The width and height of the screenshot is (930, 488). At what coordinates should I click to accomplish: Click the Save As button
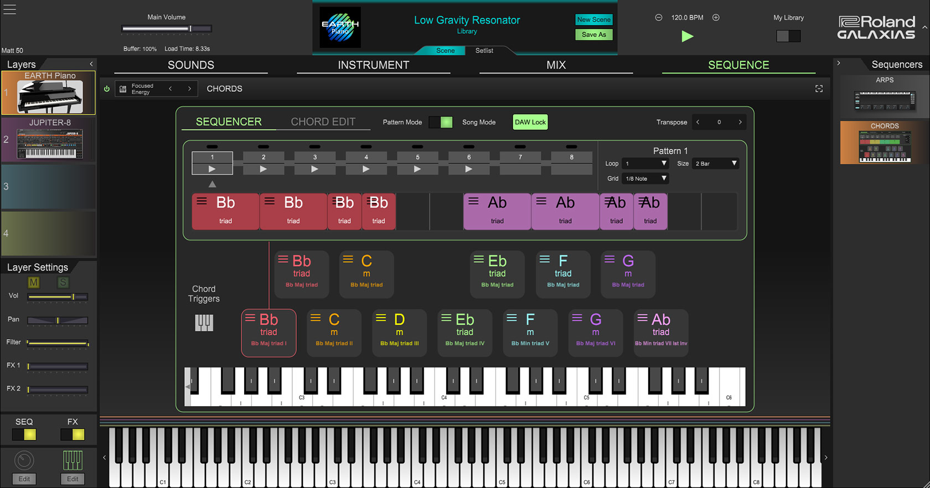(594, 34)
